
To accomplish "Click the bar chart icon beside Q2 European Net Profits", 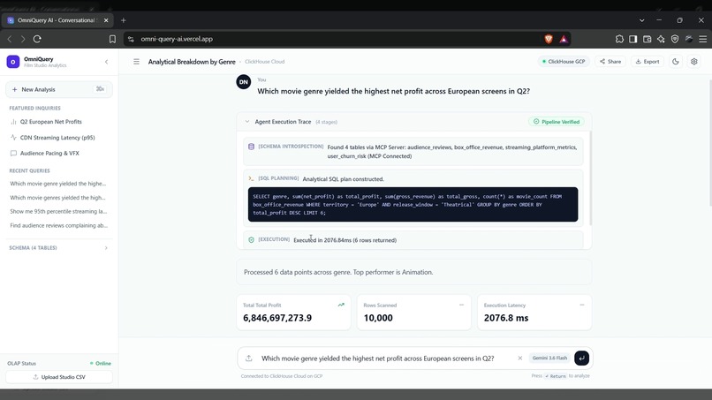I will (13, 122).
